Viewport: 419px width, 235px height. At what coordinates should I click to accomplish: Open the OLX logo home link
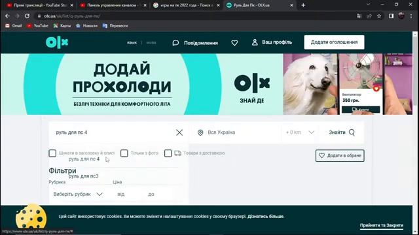point(57,42)
